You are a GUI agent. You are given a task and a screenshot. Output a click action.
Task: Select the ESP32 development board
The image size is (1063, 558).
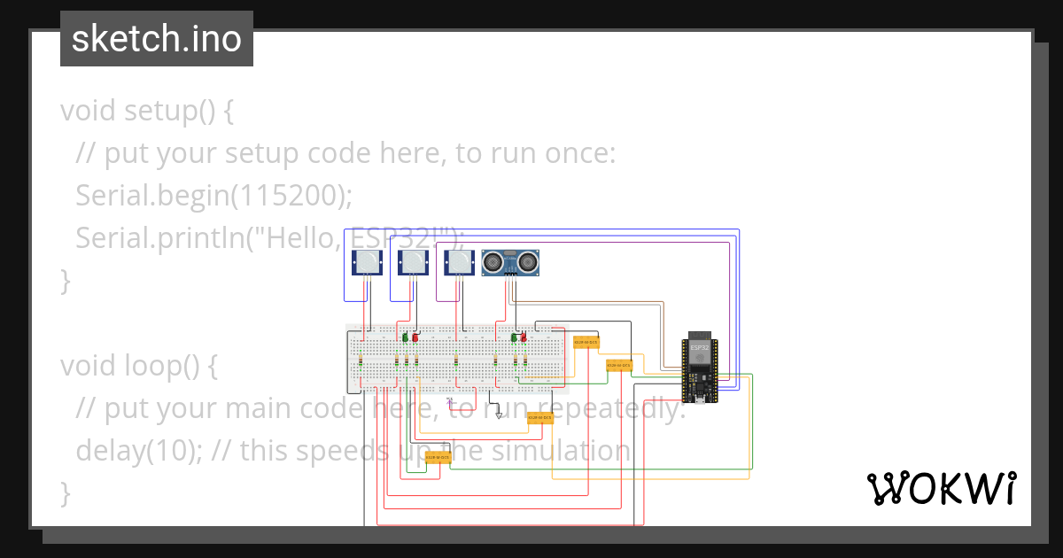[699, 368]
